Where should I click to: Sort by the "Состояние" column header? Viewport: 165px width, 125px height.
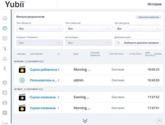(x=36, y=54)
